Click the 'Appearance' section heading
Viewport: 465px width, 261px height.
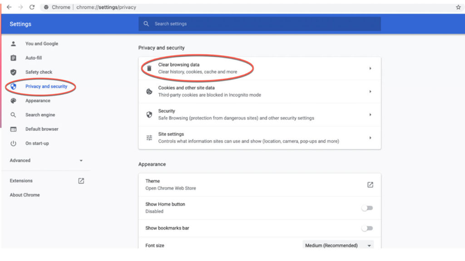tap(152, 164)
